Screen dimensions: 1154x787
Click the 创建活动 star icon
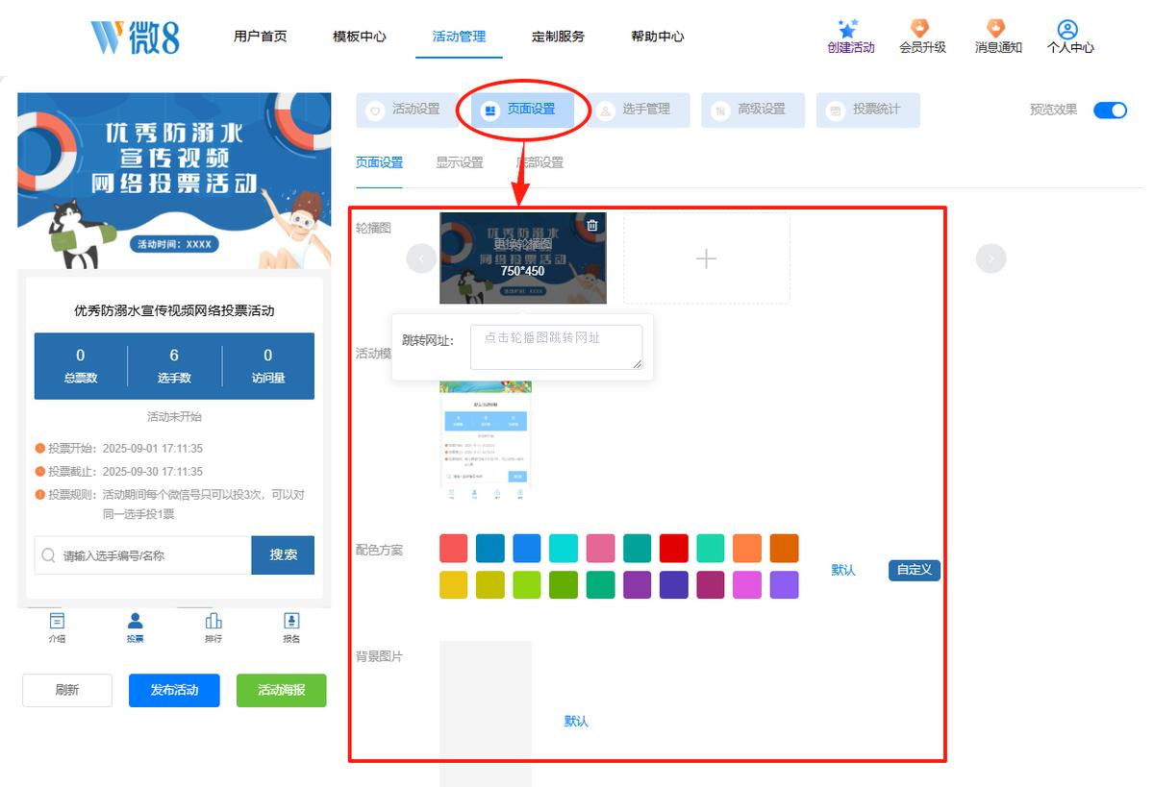847,29
